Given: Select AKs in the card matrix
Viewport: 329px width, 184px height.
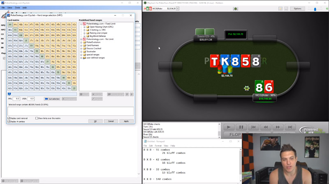Looking at the screenshot, I should click(15, 25).
